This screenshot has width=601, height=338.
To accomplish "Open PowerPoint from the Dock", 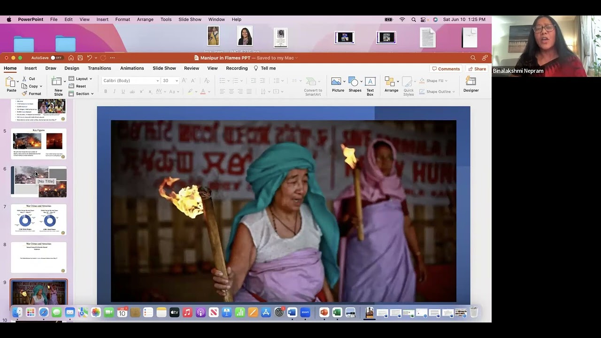I will click(x=324, y=312).
